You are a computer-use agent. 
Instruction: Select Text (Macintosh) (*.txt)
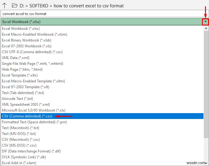pyautogui.click(x=102, y=128)
